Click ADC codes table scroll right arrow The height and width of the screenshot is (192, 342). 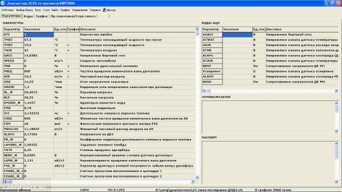click(x=336, y=90)
